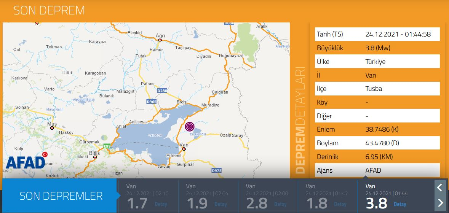Click the SON DEPREMLER panel label

pos(61,196)
